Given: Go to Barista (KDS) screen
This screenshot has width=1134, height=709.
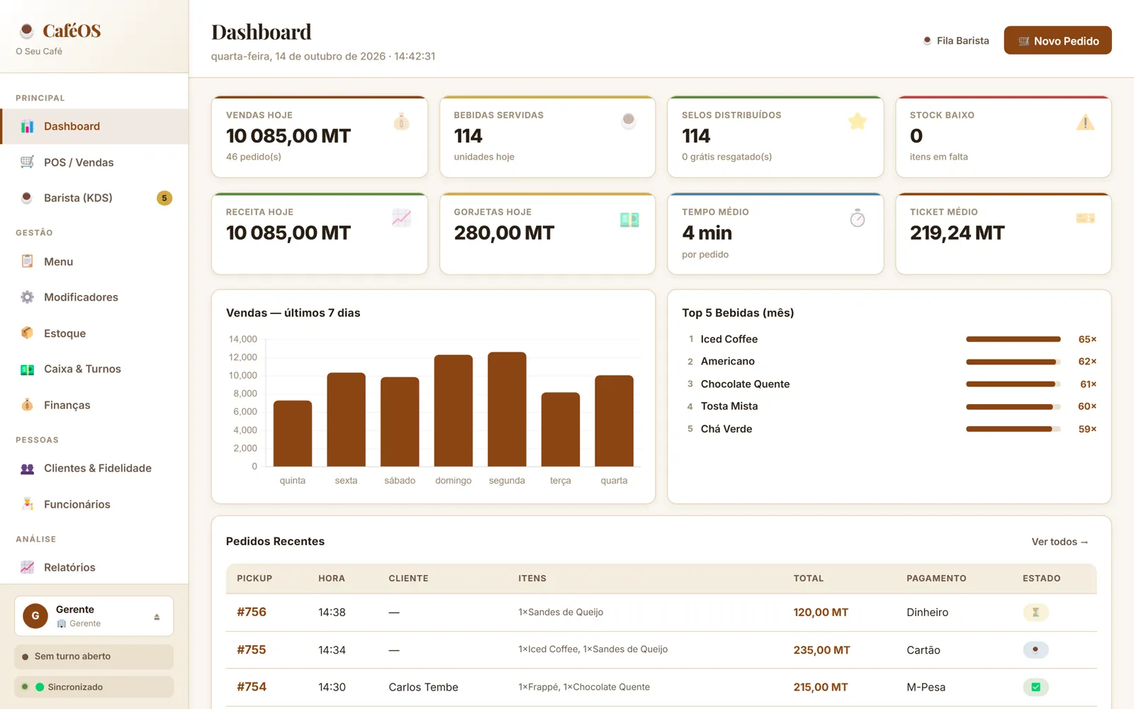Looking at the screenshot, I should [x=94, y=198].
